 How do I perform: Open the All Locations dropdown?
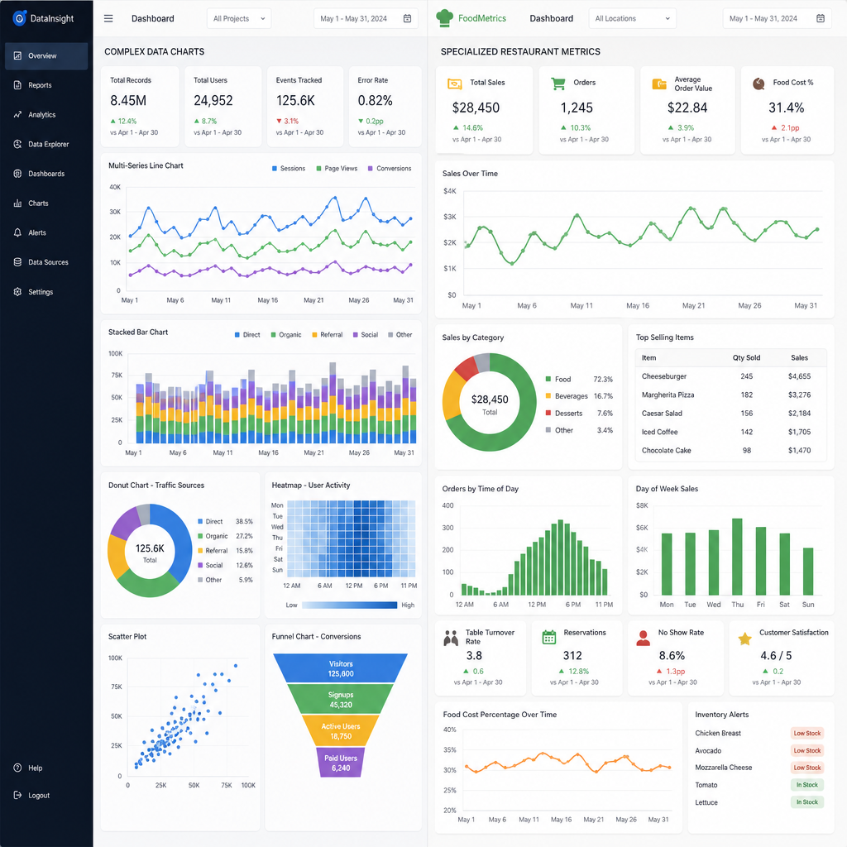tap(632, 18)
